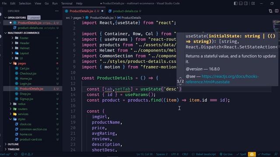Switch to the product-details.css editor tab
This screenshot has width=280, height=157.
point(125,11)
